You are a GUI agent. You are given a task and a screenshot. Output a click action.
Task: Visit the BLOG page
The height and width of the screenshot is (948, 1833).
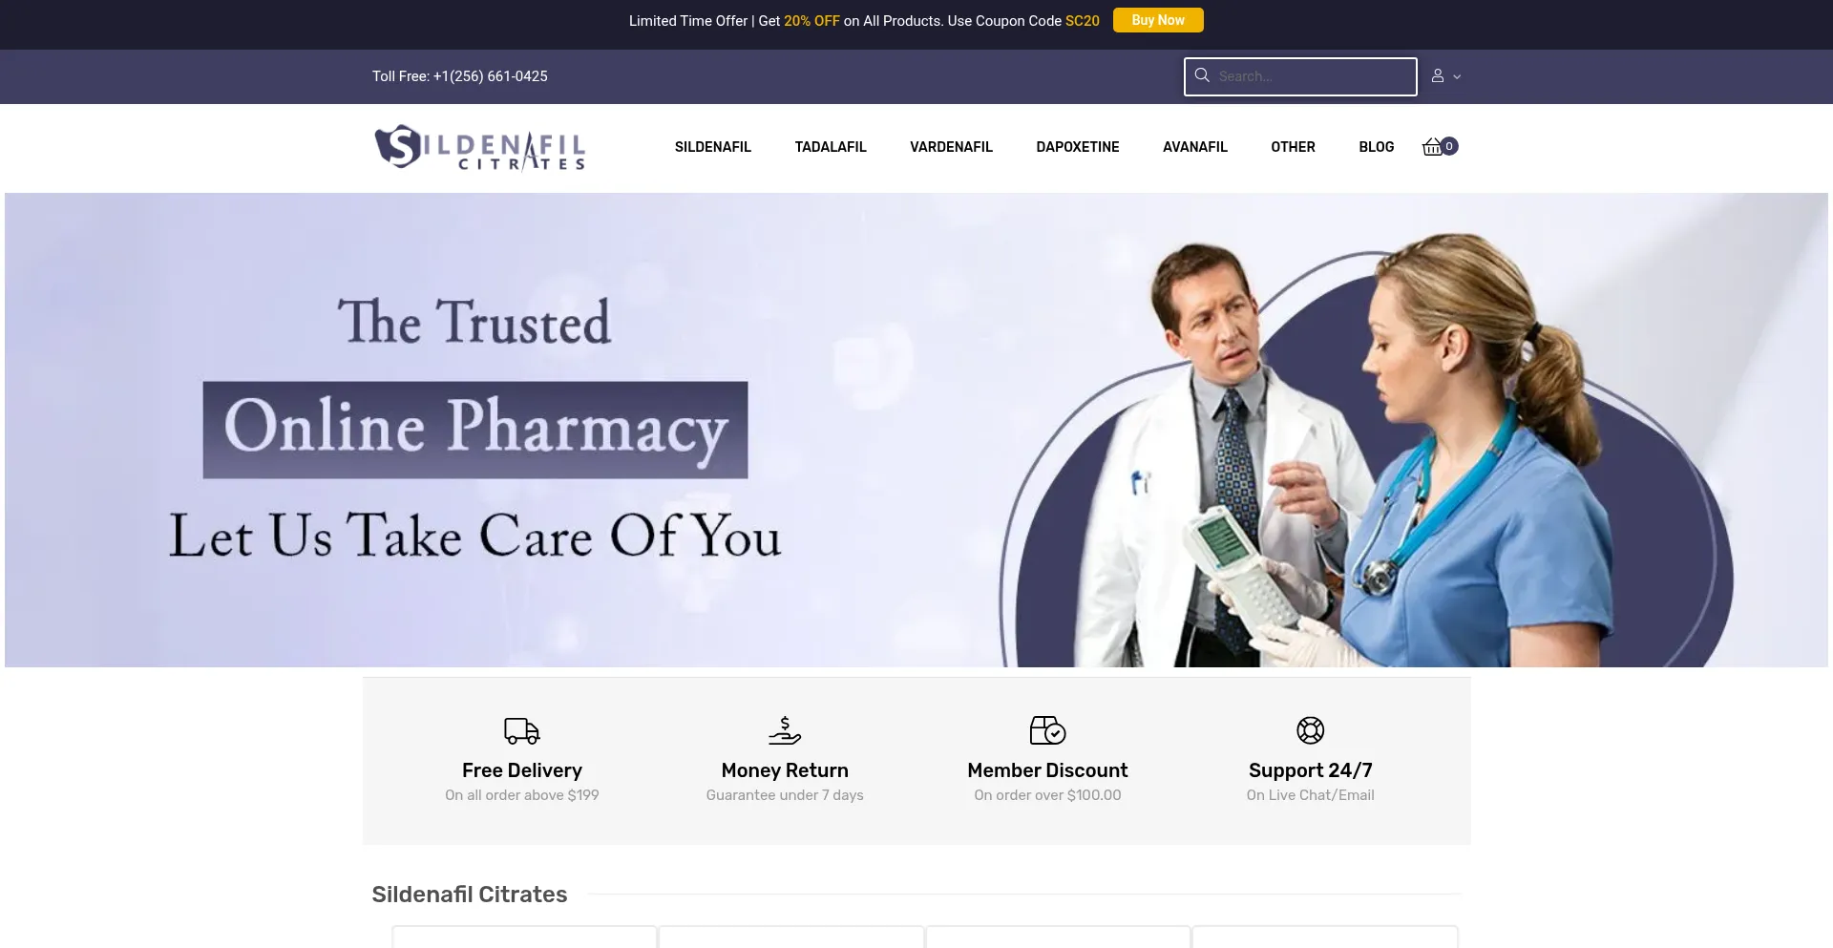point(1377,147)
